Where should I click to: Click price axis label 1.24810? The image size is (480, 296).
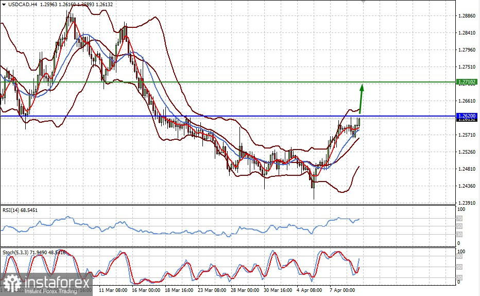pos(467,169)
